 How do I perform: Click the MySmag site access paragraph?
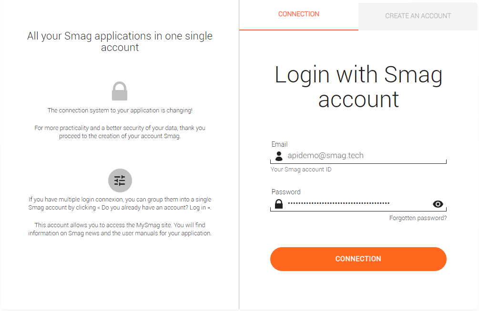pyautogui.click(x=120, y=229)
